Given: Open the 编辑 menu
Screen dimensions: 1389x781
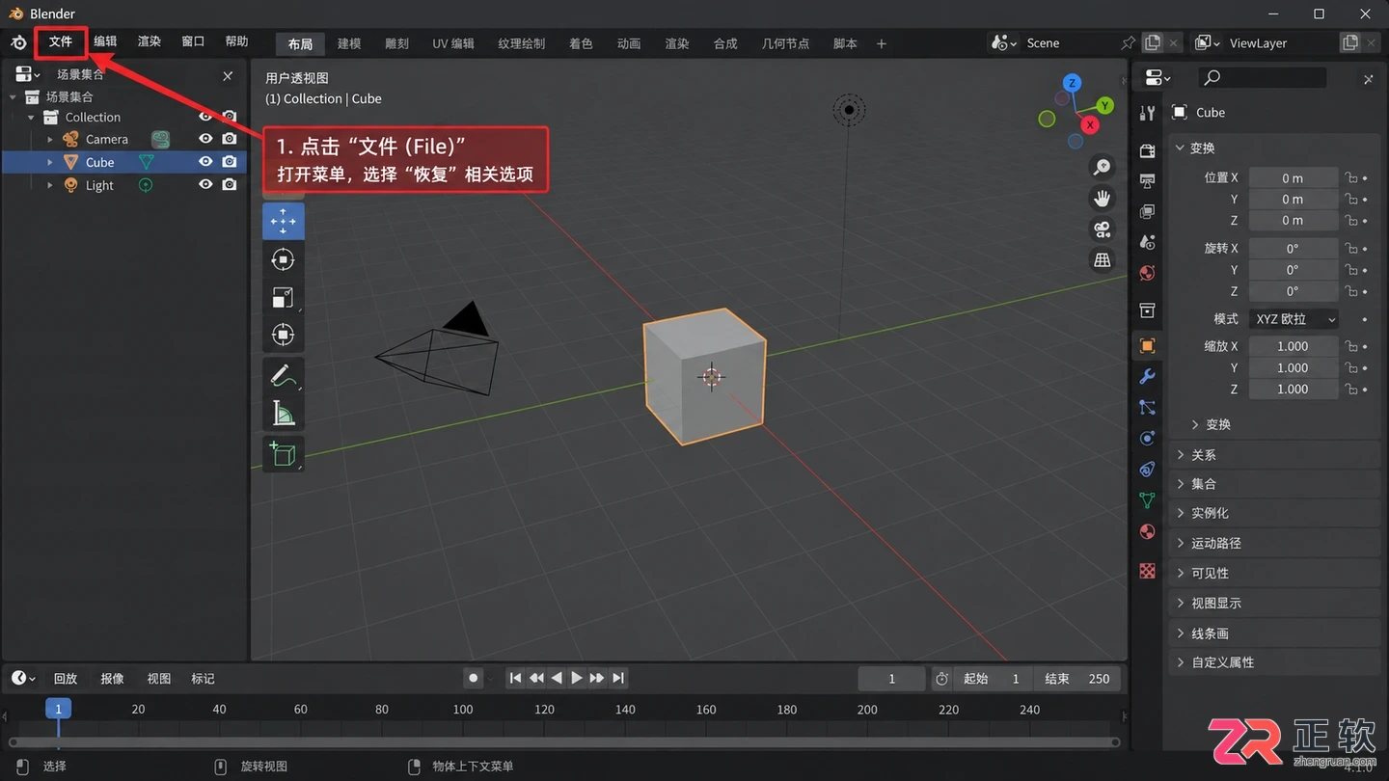Looking at the screenshot, I should 105,41.
